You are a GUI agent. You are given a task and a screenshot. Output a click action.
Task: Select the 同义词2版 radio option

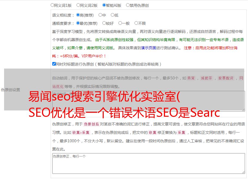(x=78, y=5)
